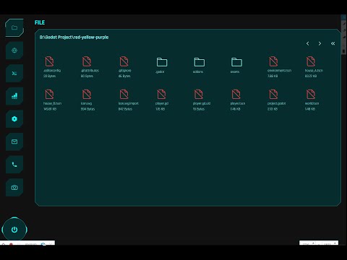The height and width of the screenshot is (260, 347).
Task: Click the round power button
Action: pyautogui.click(x=14, y=230)
